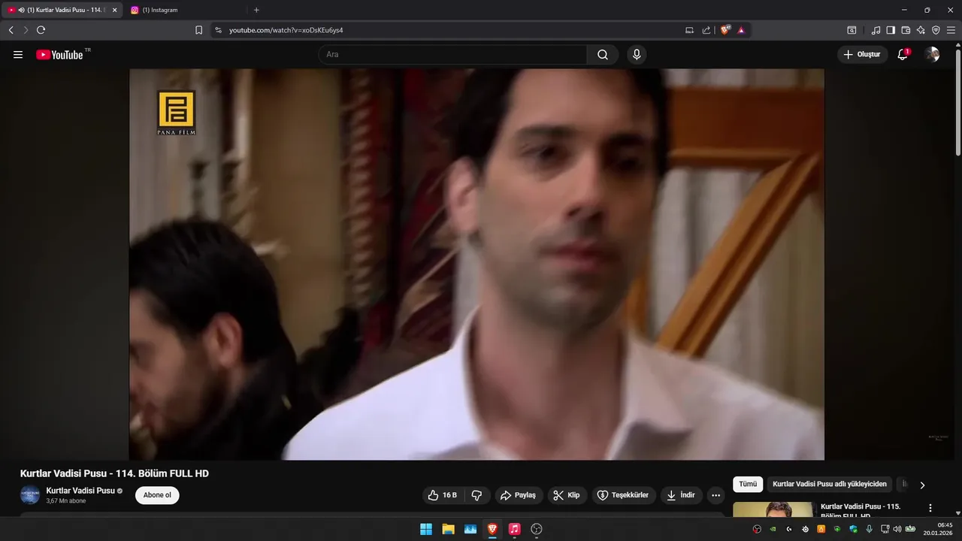This screenshot has width=962, height=541.
Task: Go forward in browser history
Action: click(x=26, y=30)
